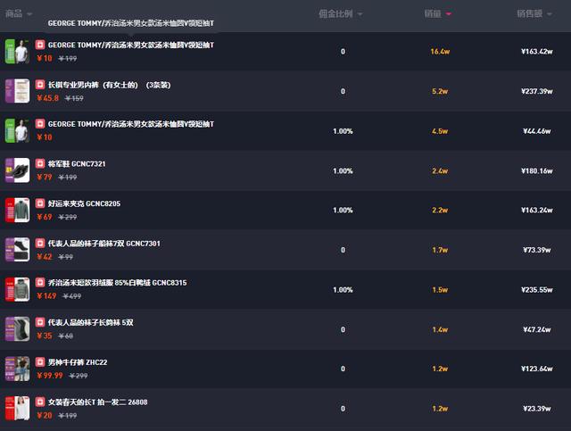Open the 将军鞋 GCNC7321 product thumbnail
The height and width of the screenshot is (431, 571).
pos(17,170)
